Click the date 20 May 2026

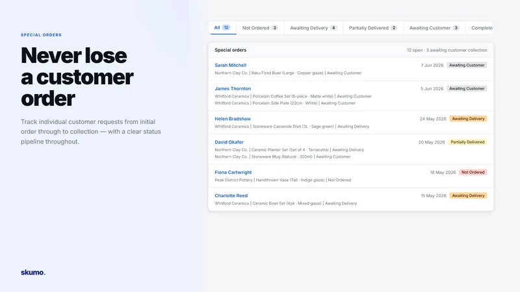tap(432, 142)
